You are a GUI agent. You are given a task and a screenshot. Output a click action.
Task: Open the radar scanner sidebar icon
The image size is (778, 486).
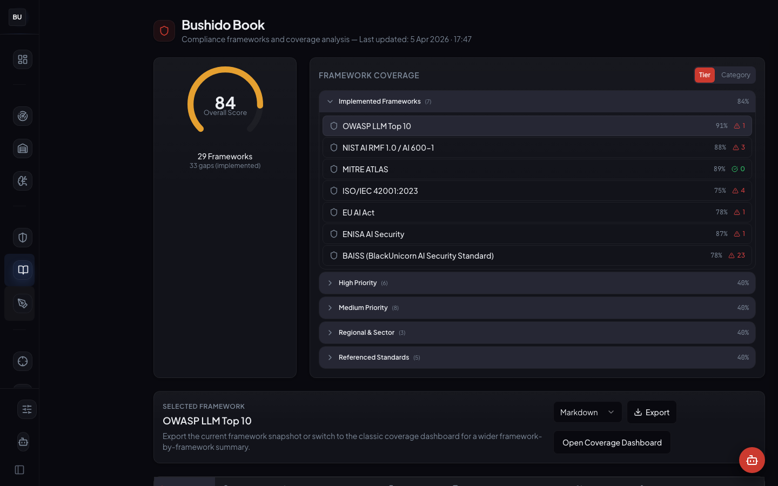pyautogui.click(x=23, y=116)
